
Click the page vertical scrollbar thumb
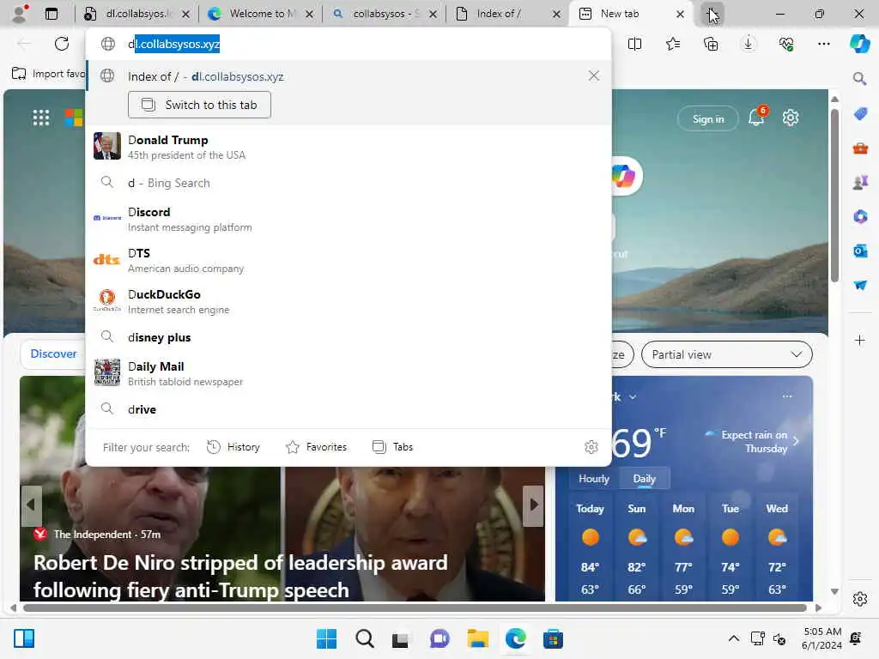[x=834, y=195]
